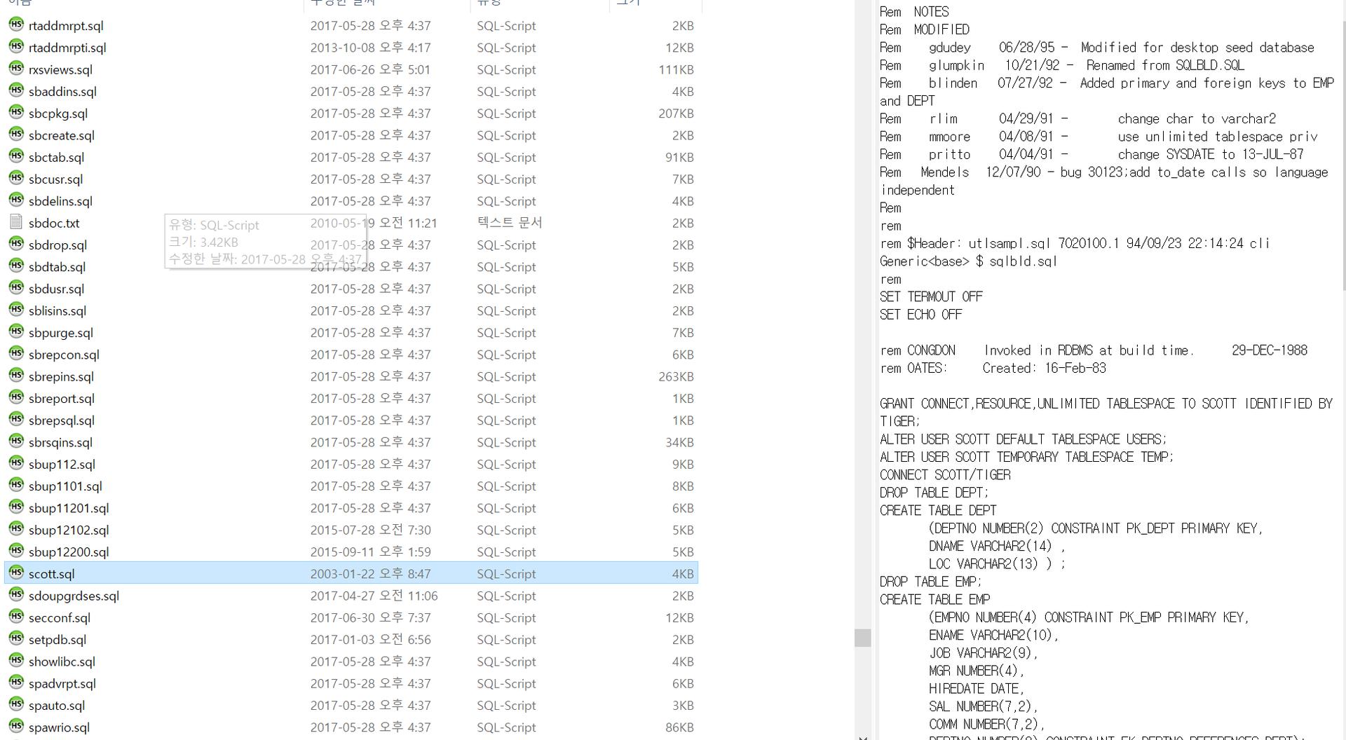Select the sbctab.sql file name
Image resolution: width=1346 pixels, height=740 pixels.
coord(56,157)
